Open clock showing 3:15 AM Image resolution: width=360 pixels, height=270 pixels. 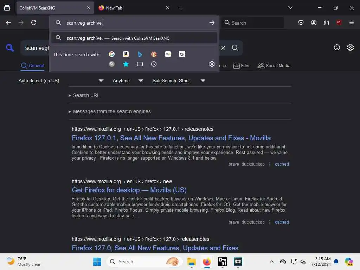click(321, 262)
